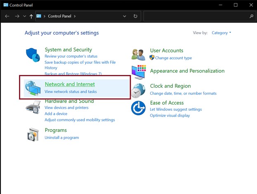This screenshot has height=194, width=257.
Task: Expand the address bar history dropdown
Action: (x=125, y=16)
